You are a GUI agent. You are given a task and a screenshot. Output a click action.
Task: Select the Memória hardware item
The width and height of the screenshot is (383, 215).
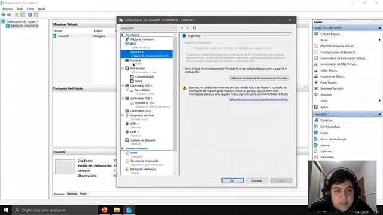pos(135,60)
